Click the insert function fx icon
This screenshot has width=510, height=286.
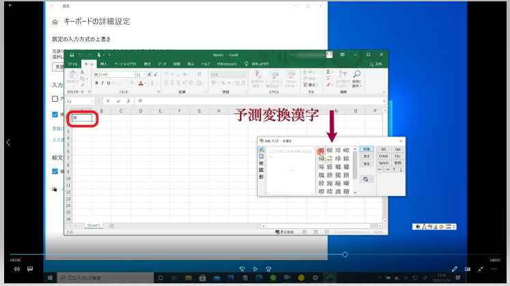[127, 101]
